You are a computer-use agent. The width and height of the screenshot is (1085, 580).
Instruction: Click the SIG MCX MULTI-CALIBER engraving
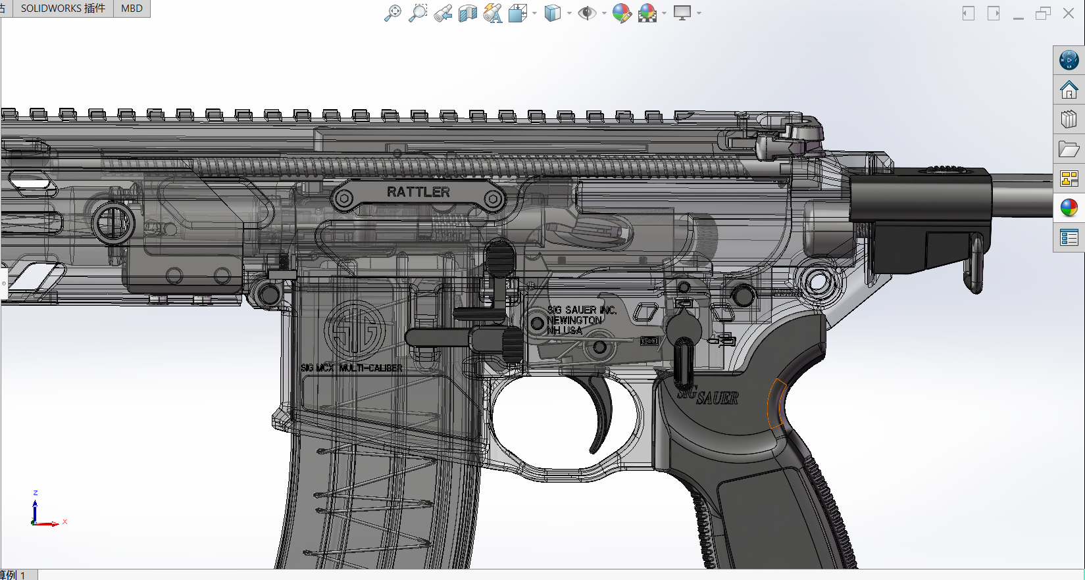point(351,368)
